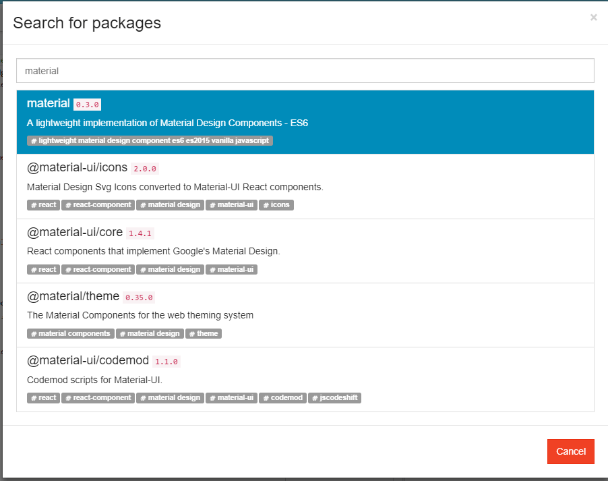Click the 'theme' tag under @material/theme
This screenshot has width=608, height=481.
click(x=203, y=333)
